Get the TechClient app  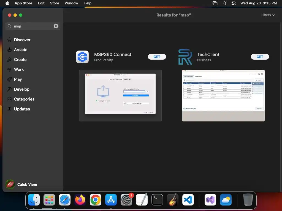pos(260,57)
